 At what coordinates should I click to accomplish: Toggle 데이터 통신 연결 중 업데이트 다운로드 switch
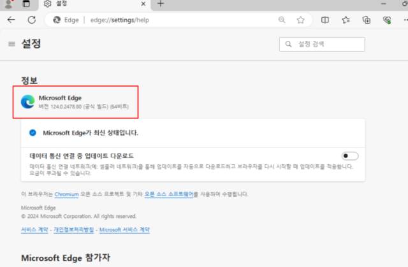(x=350, y=156)
